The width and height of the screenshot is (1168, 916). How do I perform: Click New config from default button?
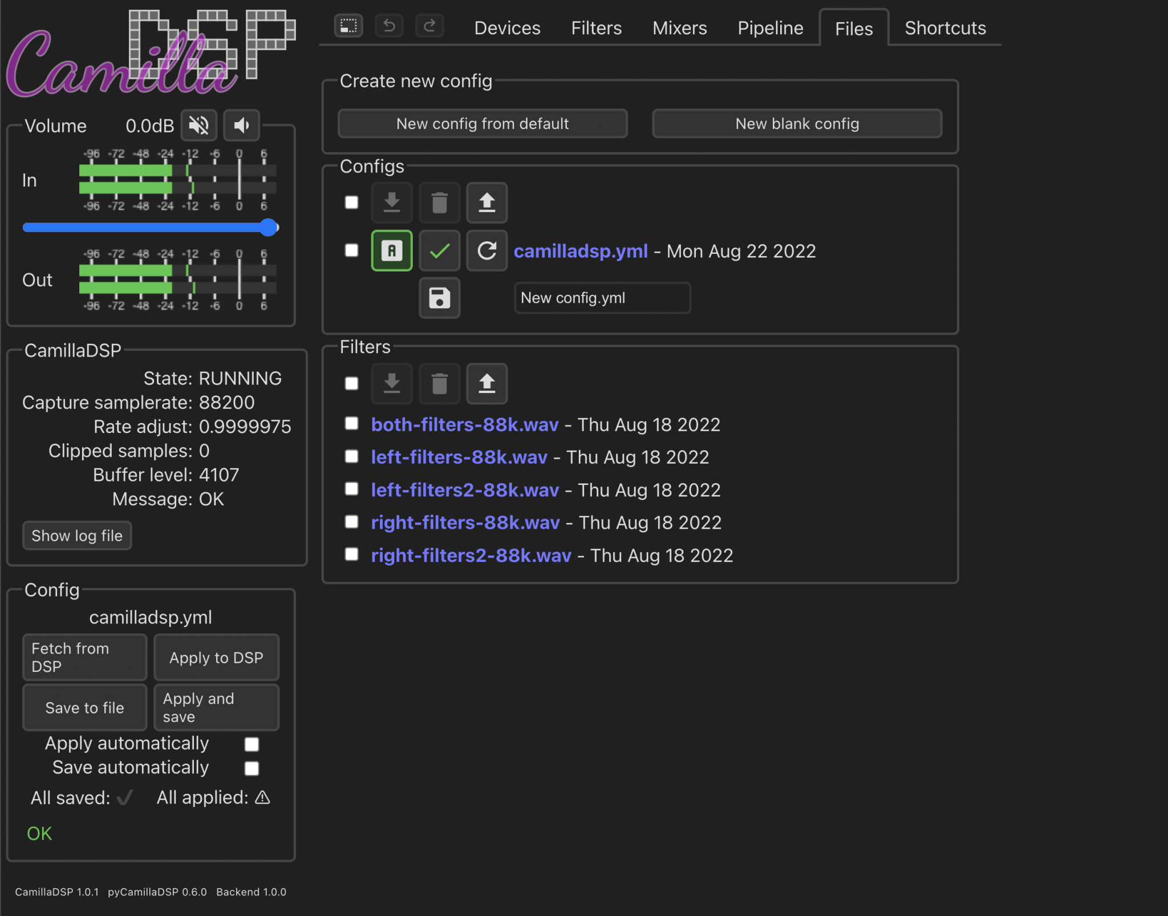[x=482, y=124]
